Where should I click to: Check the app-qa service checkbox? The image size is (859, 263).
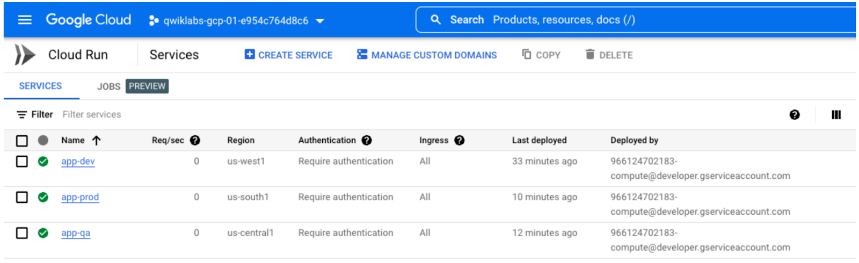[22, 233]
